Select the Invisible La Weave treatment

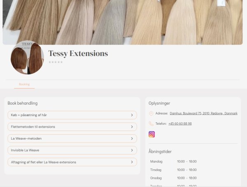(x=72, y=150)
